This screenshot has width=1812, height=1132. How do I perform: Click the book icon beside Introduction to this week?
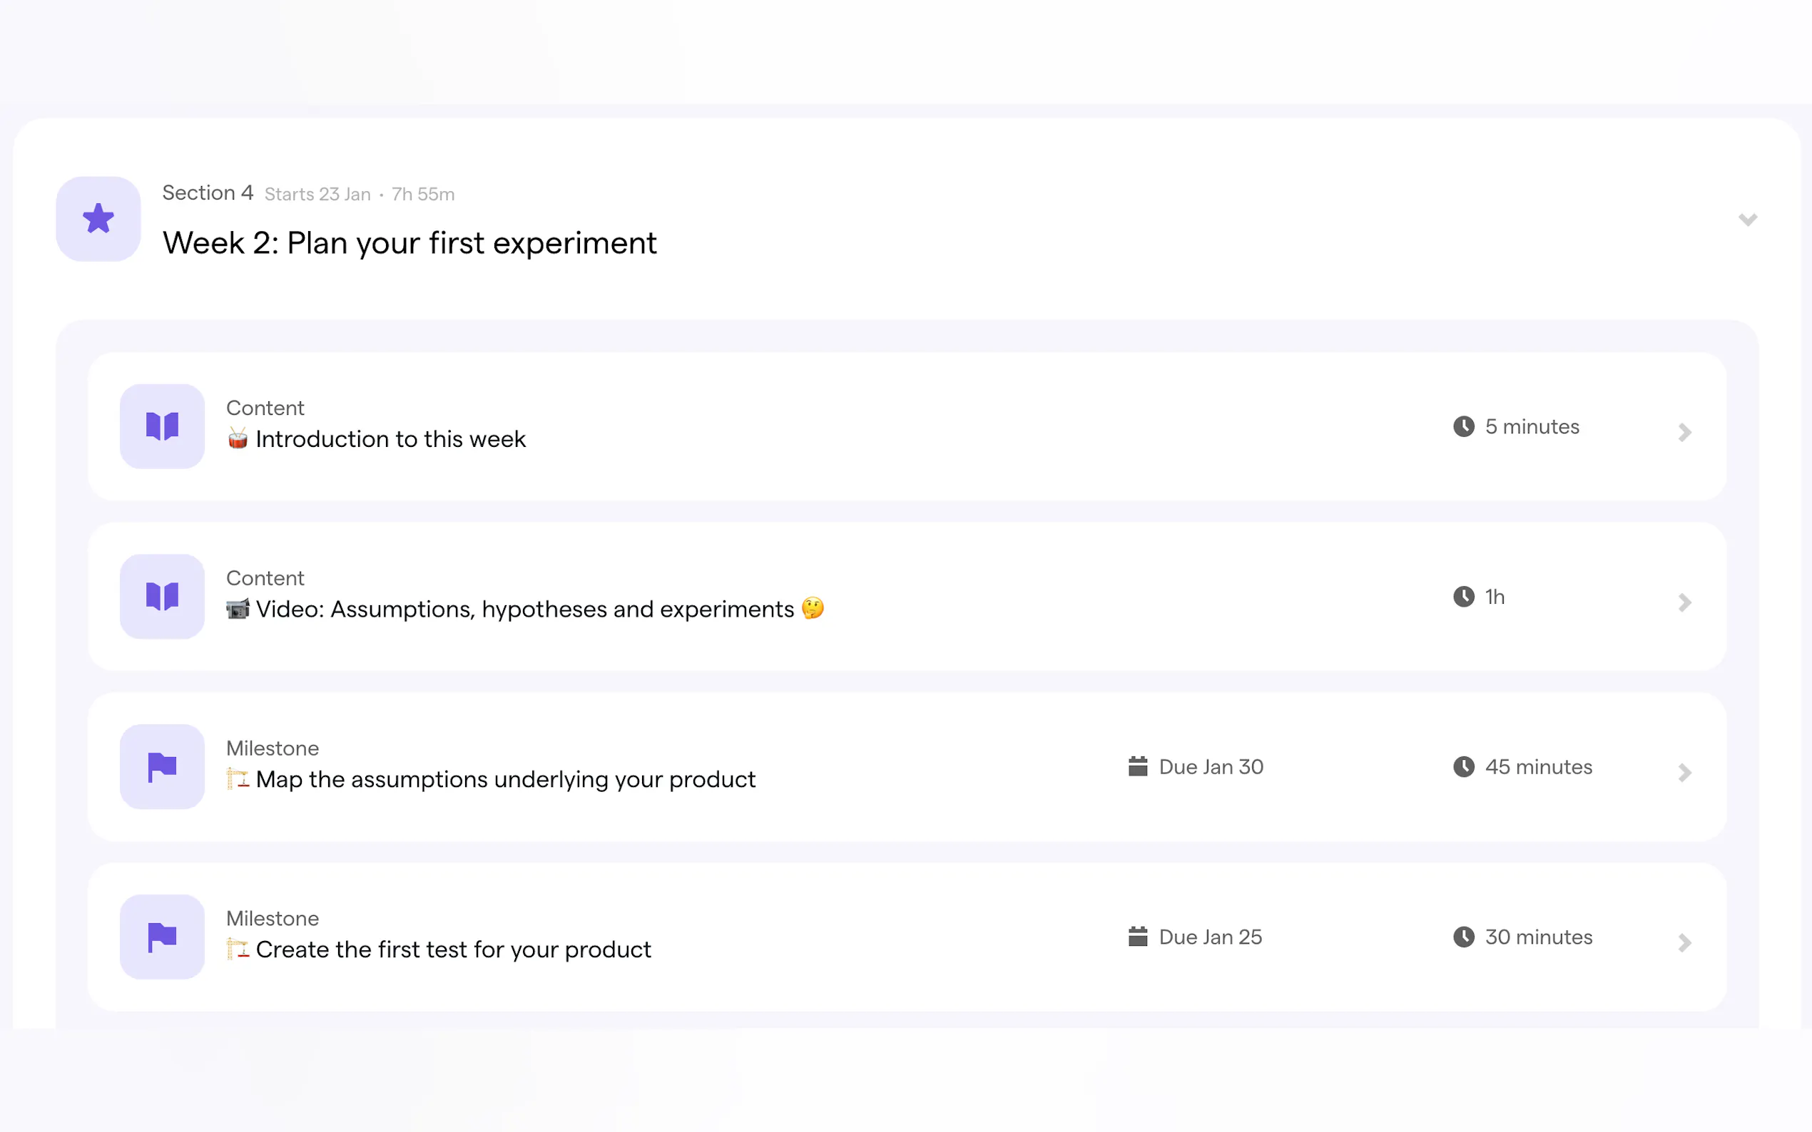coord(162,426)
